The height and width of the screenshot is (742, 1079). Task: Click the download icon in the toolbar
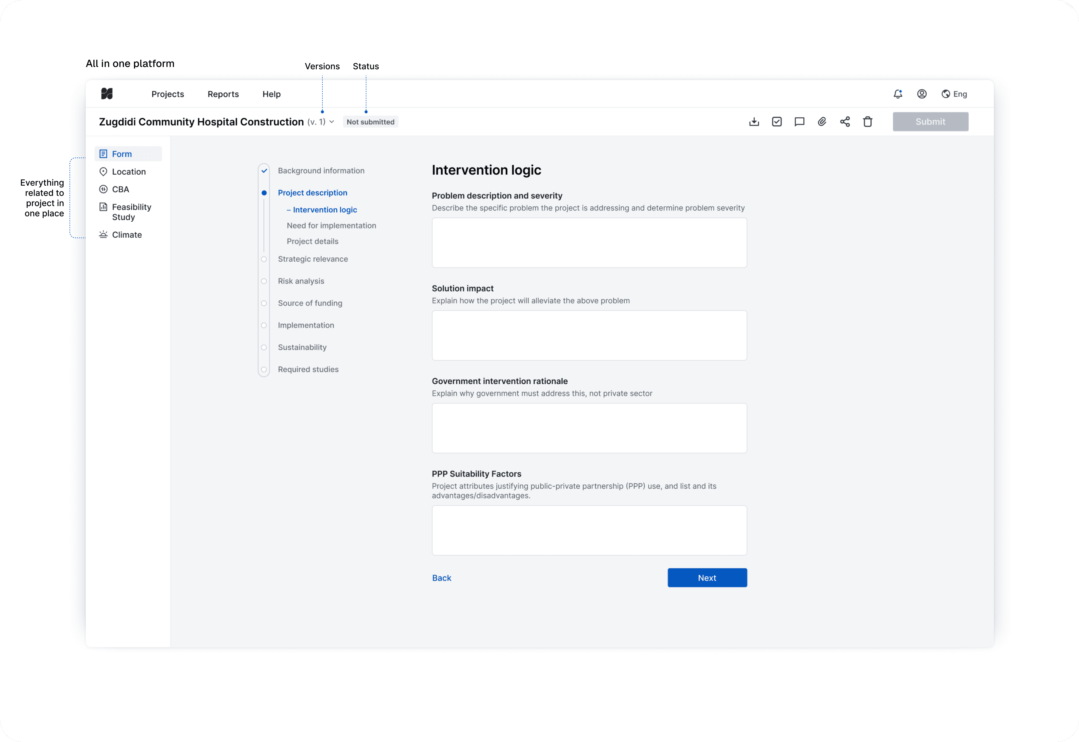tap(754, 122)
